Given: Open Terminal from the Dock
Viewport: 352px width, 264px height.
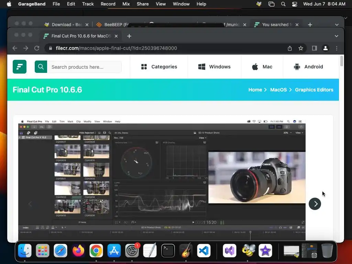Looking at the screenshot, I should pyautogui.click(x=168, y=251).
